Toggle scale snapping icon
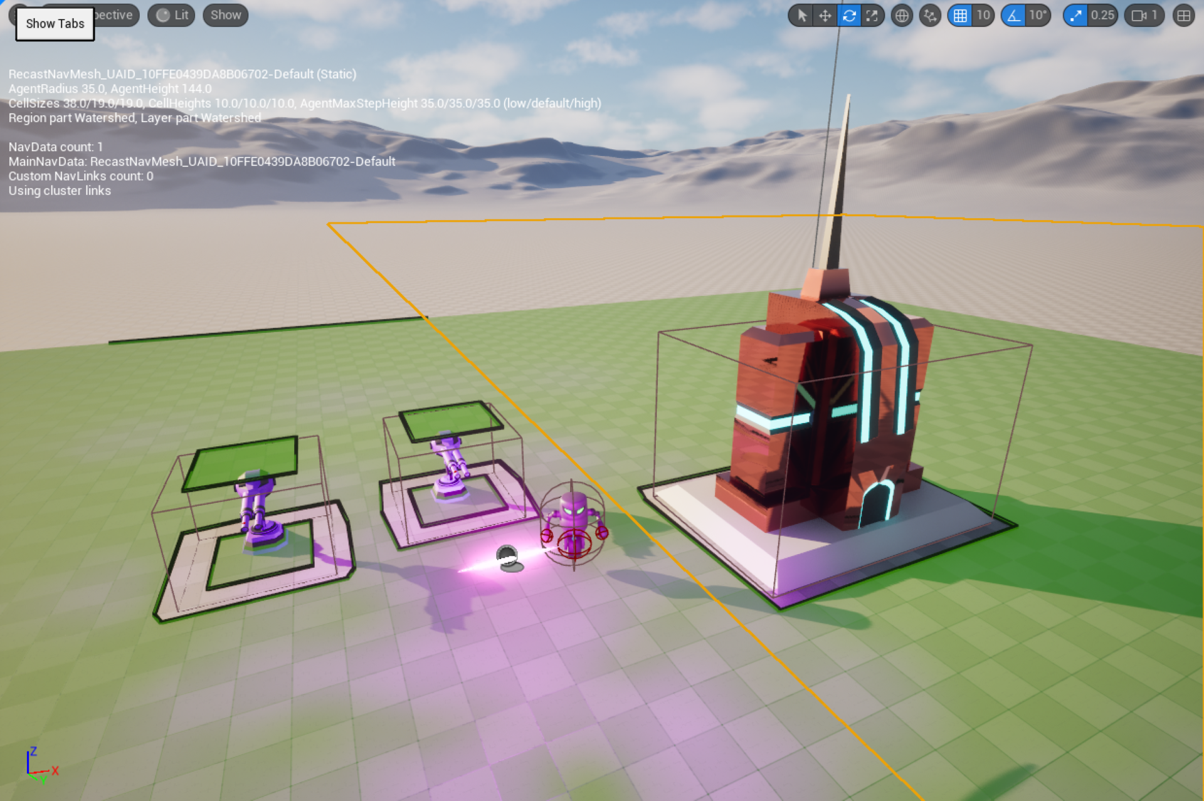The height and width of the screenshot is (801, 1204). coord(1075,16)
